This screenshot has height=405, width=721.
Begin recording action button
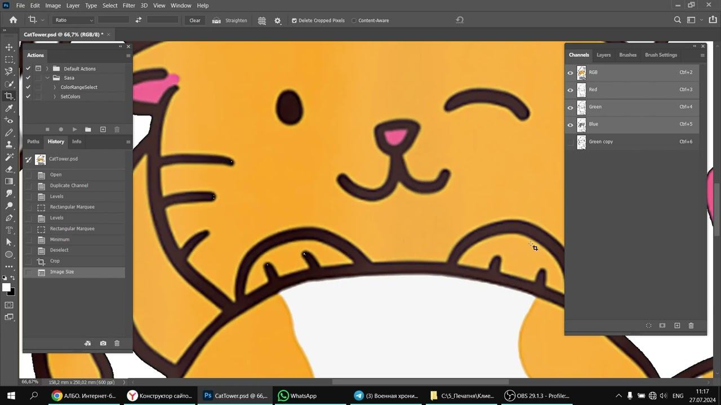pos(61,129)
